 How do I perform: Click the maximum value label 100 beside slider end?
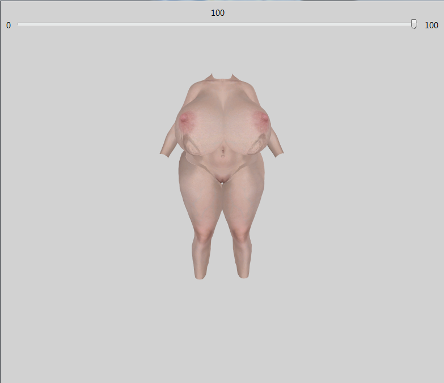[x=432, y=25]
